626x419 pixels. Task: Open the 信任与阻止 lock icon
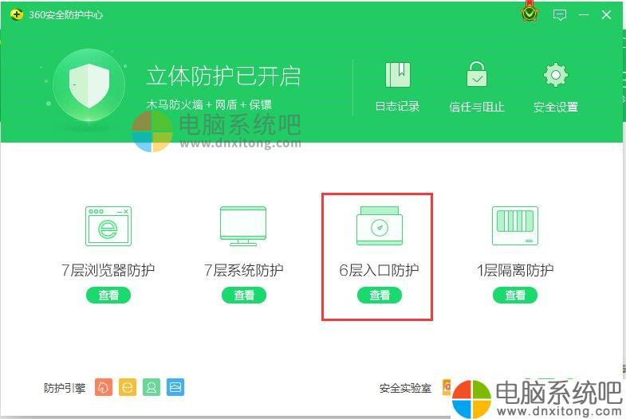coord(477,74)
